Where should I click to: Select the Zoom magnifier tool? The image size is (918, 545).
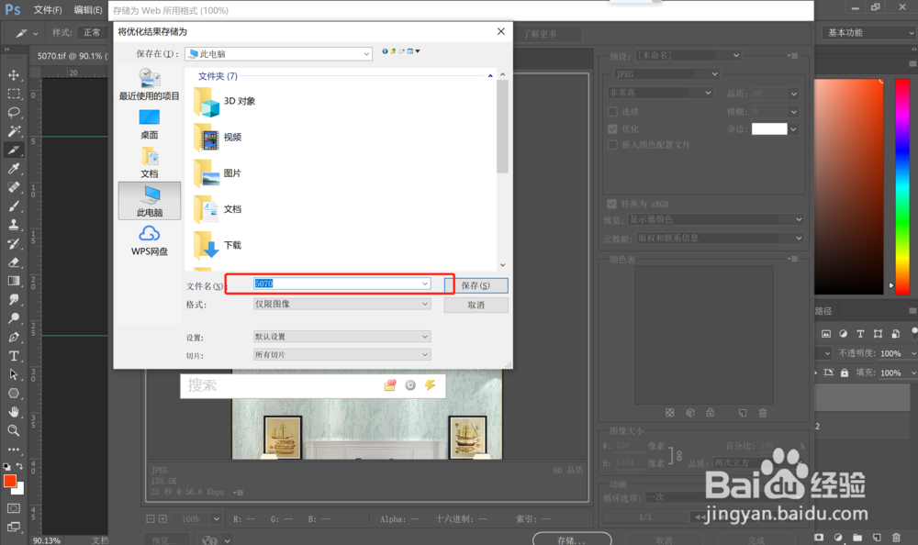coord(14,431)
